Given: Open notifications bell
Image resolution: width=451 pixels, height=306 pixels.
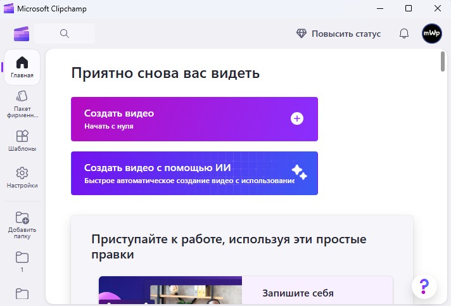Looking at the screenshot, I should [404, 34].
